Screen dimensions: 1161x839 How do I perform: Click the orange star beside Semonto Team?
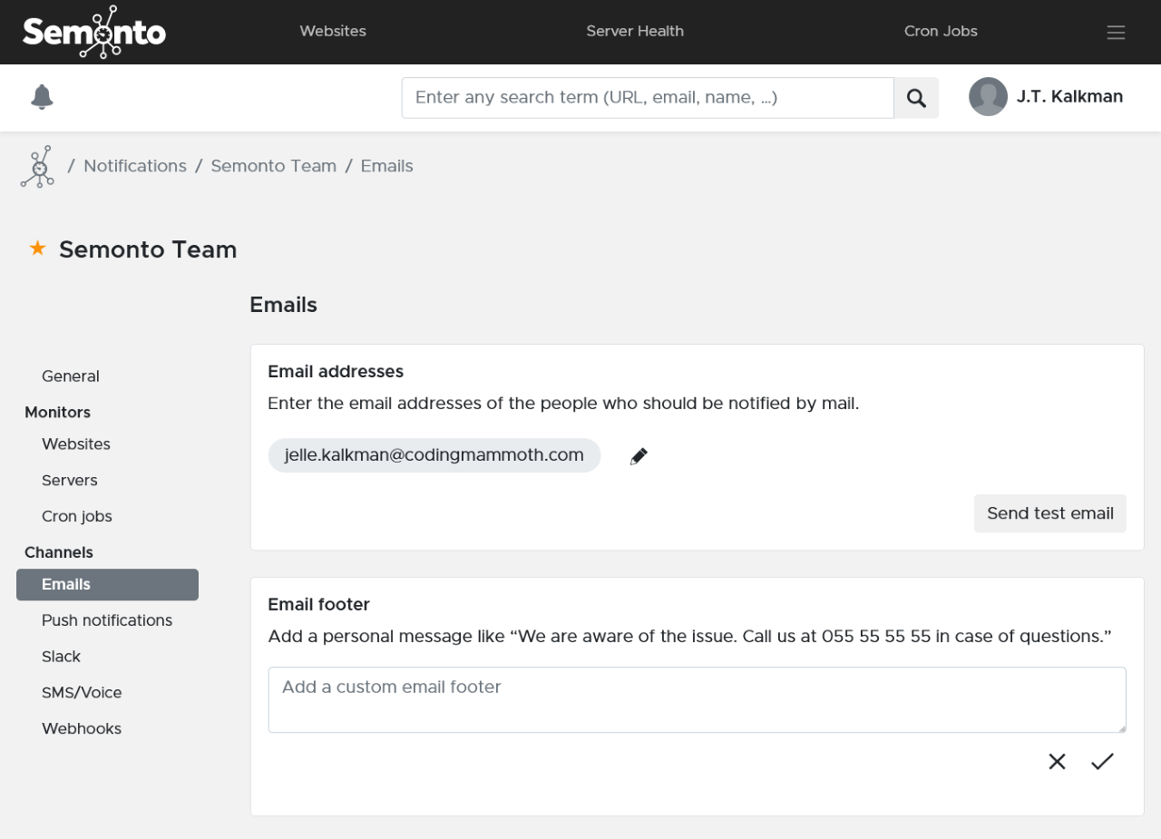[37, 249]
